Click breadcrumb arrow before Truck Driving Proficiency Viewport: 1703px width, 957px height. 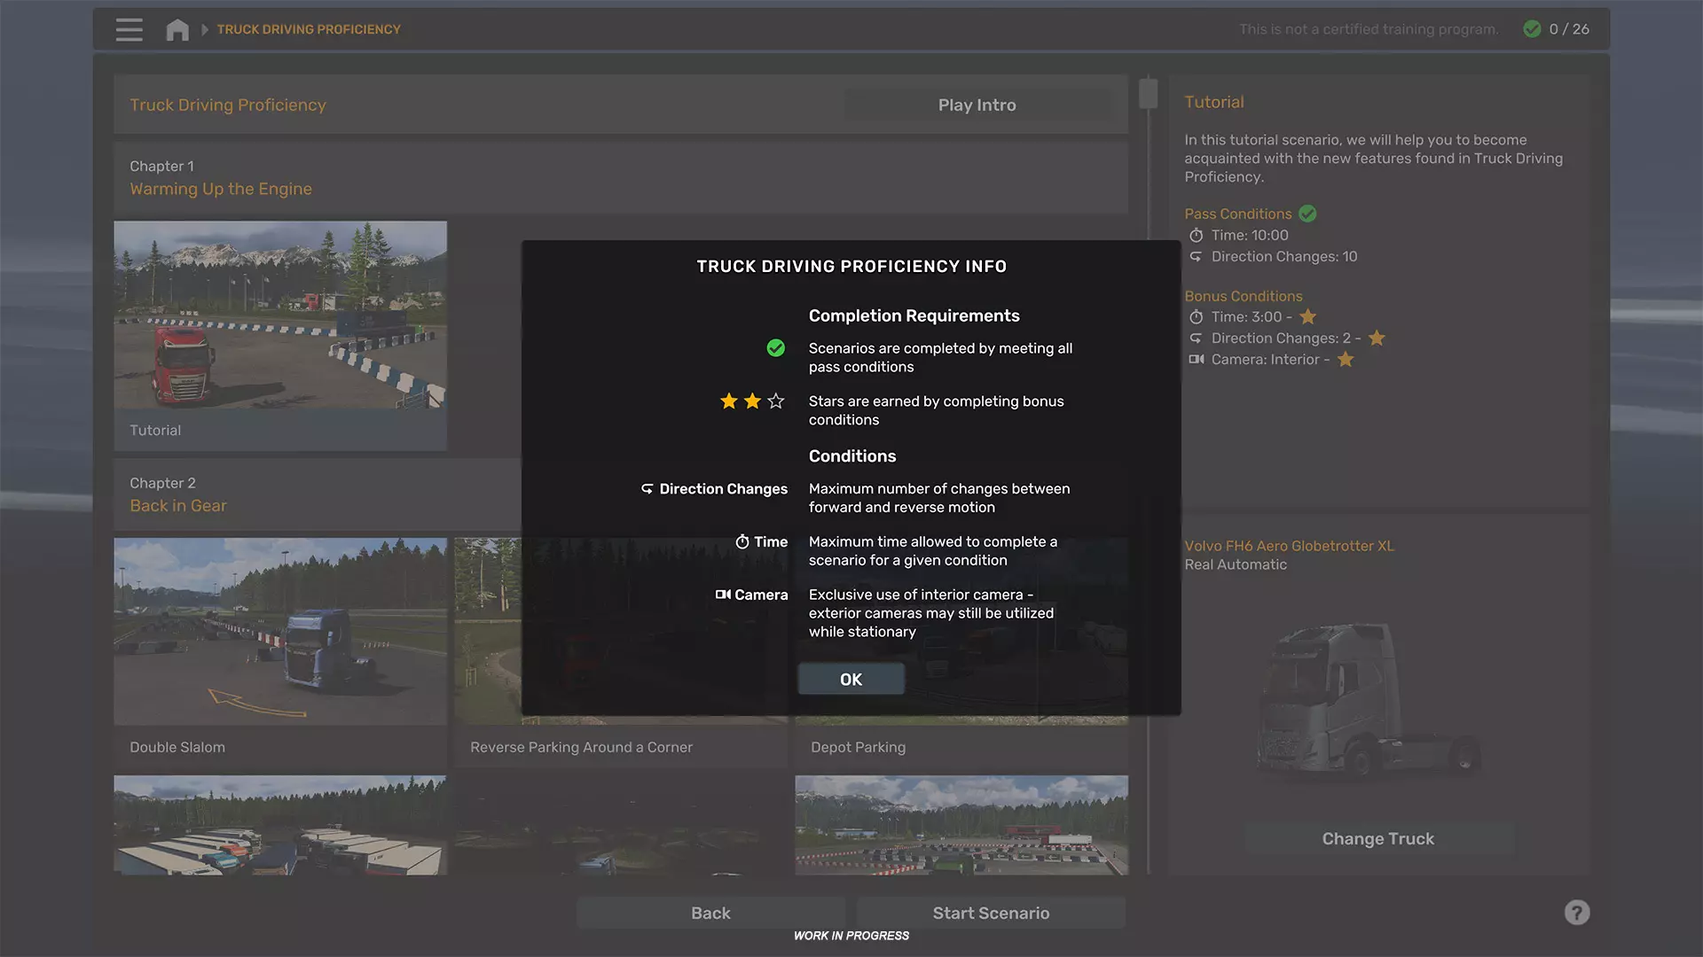(205, 29)
